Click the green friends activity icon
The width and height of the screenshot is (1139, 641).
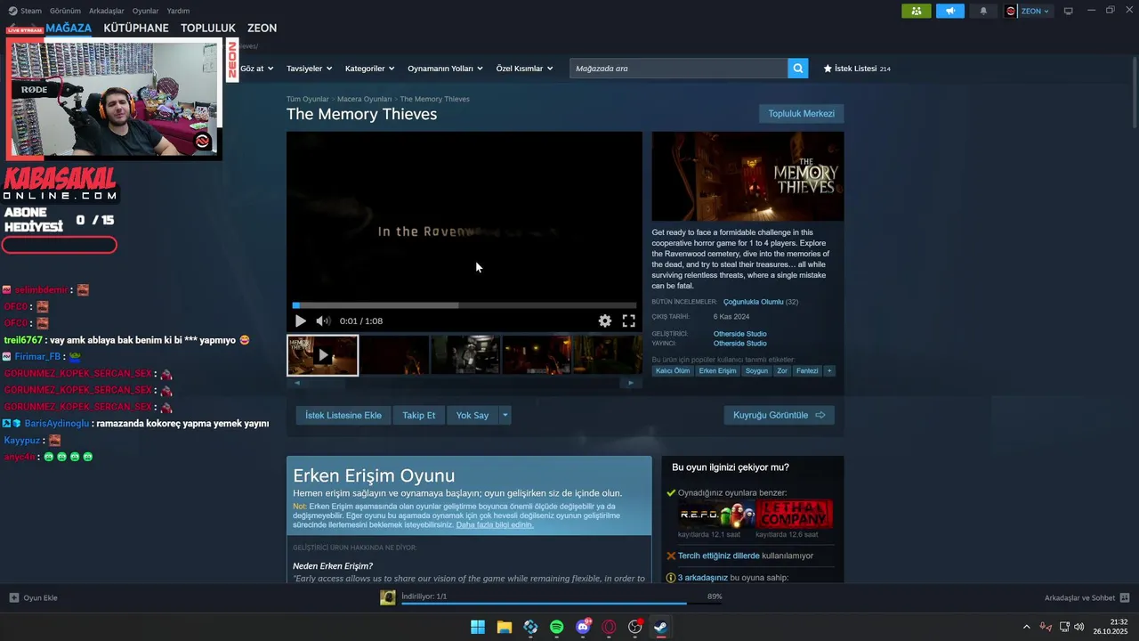[x=917, y=11]
